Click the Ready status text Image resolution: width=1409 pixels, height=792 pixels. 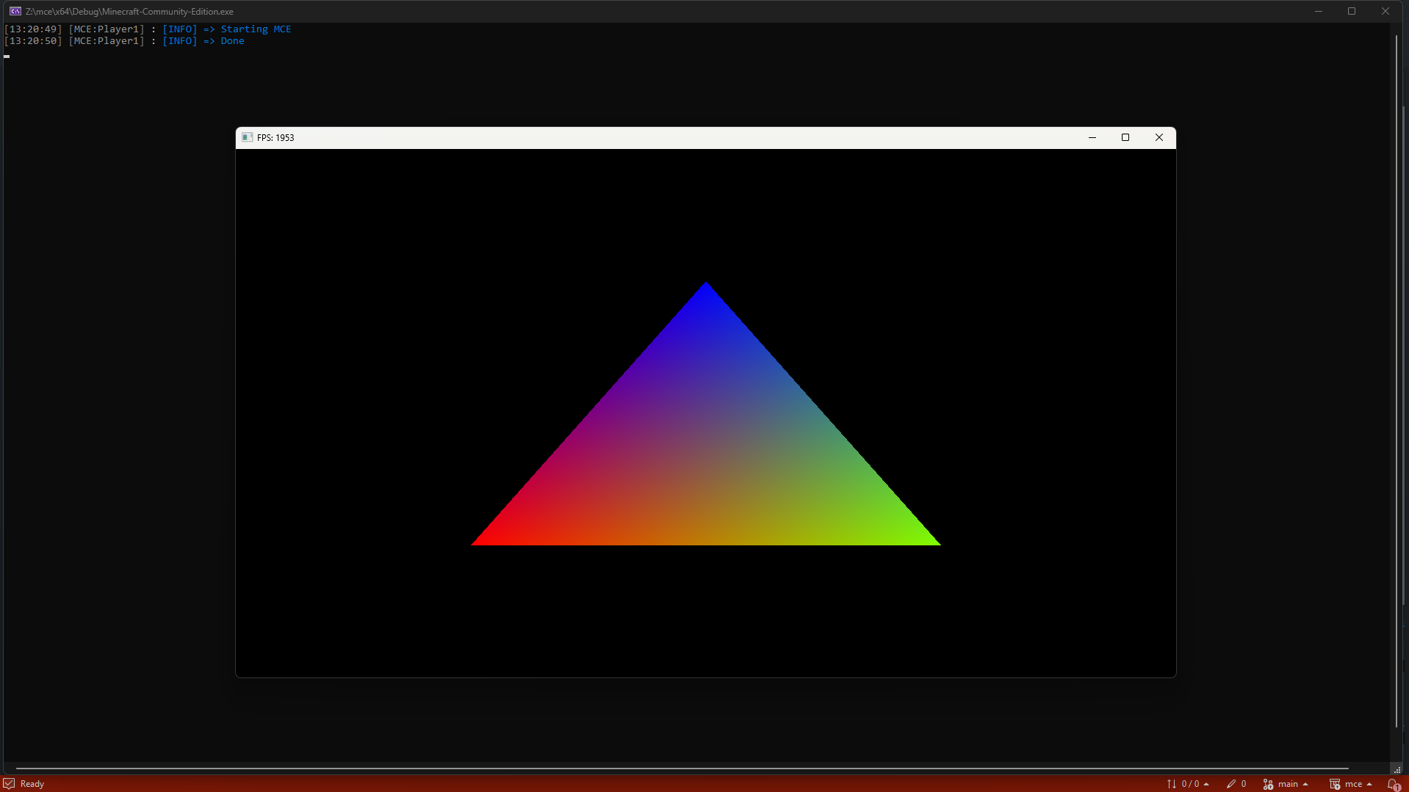[x=32, y=784]
